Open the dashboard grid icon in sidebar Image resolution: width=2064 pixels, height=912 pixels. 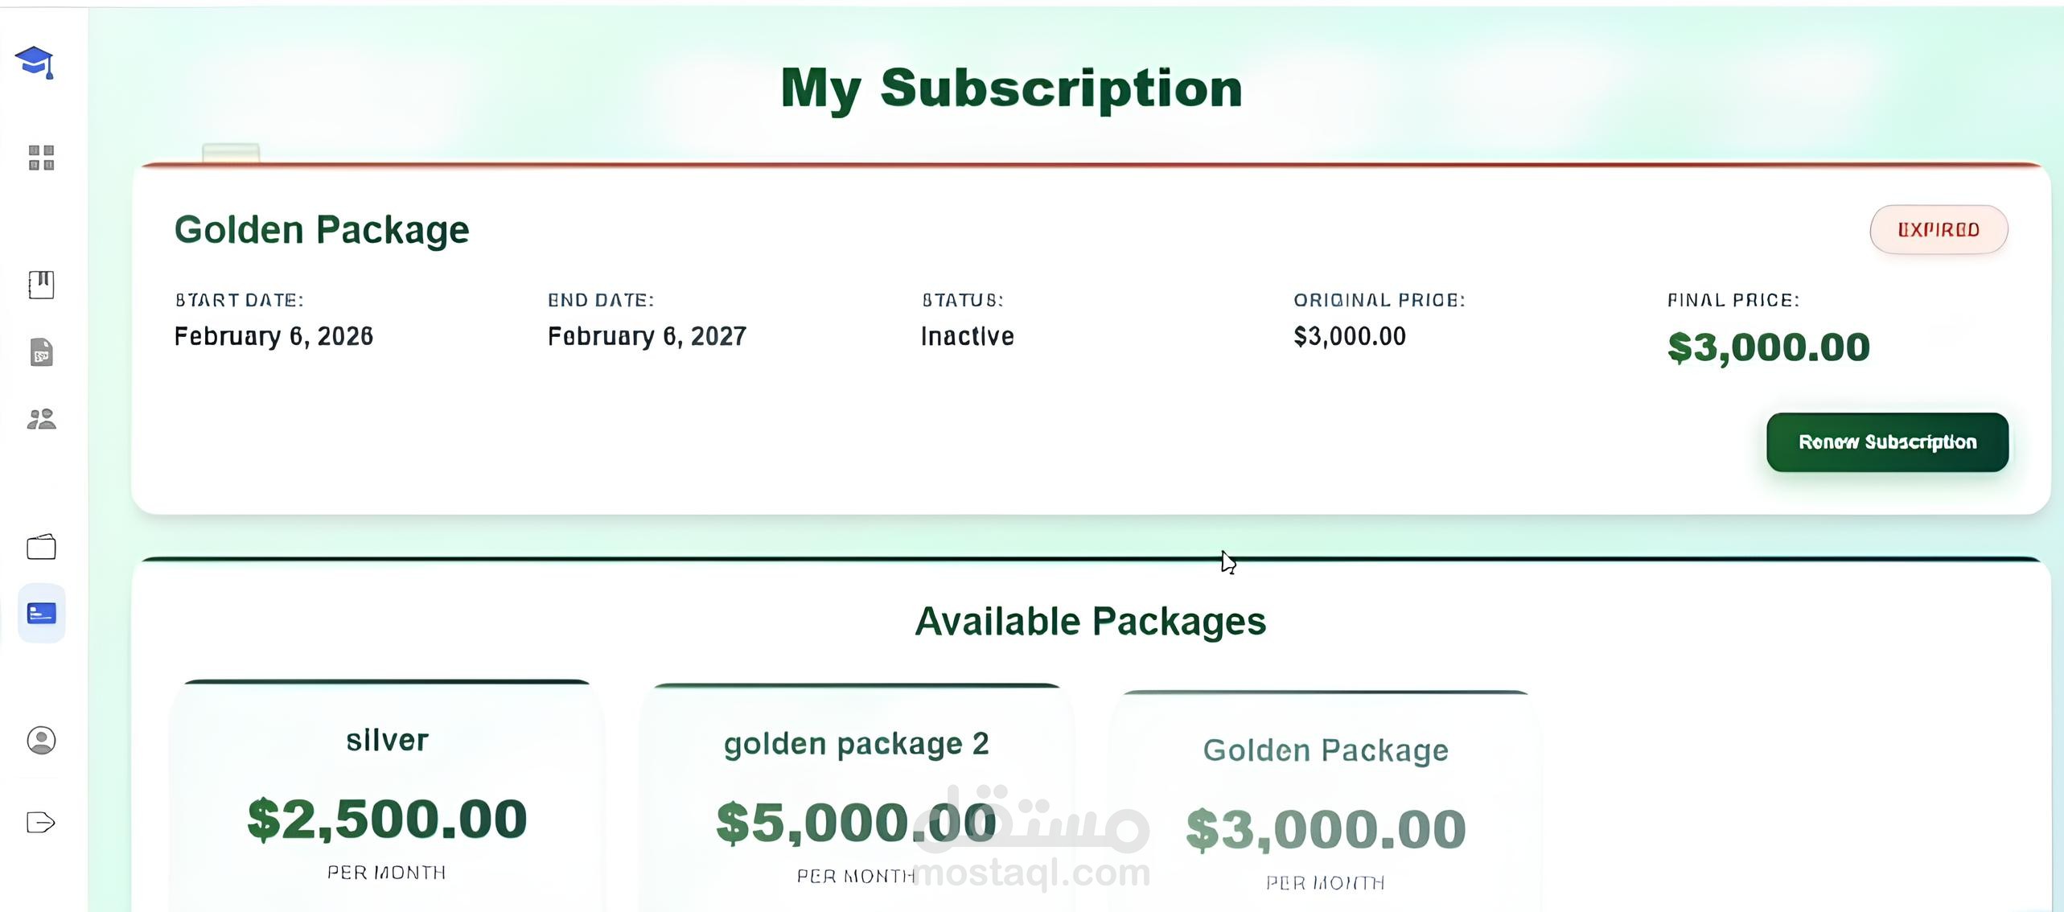[x=41, y=158]
